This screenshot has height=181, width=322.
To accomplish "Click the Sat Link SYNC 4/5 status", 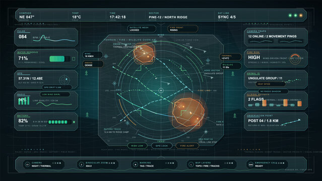I will click(x=227, y=17).
